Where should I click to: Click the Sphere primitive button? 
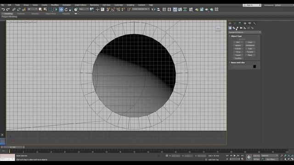coord(238,45)
